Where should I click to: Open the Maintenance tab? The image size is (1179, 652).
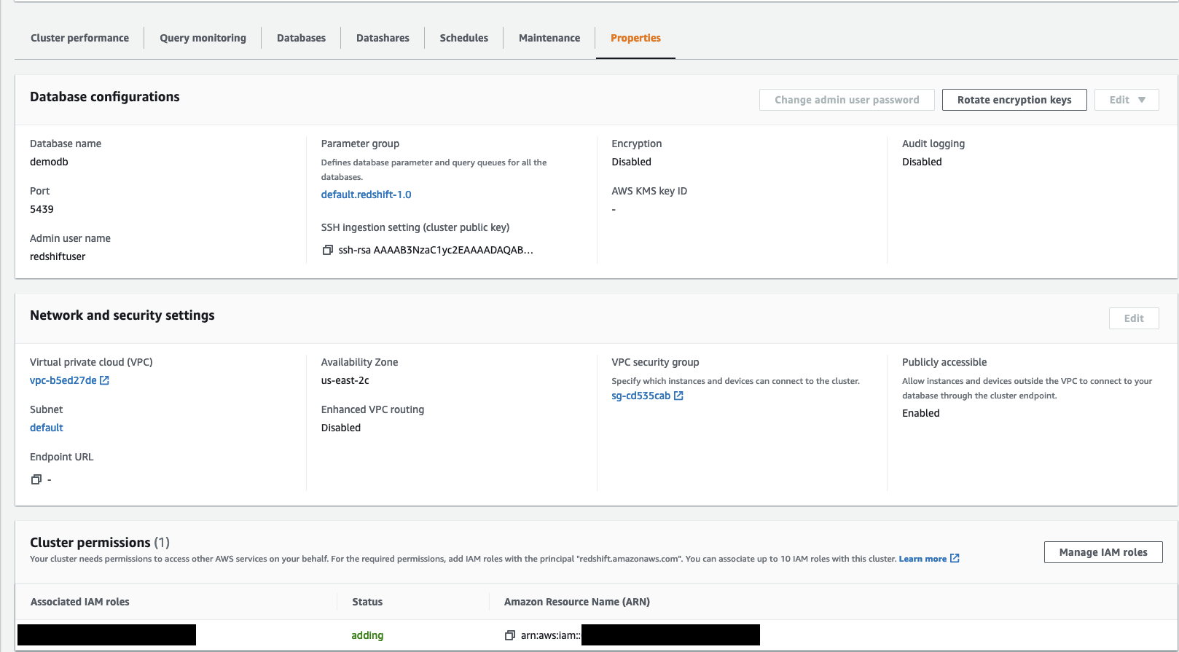tap(549, 38)
